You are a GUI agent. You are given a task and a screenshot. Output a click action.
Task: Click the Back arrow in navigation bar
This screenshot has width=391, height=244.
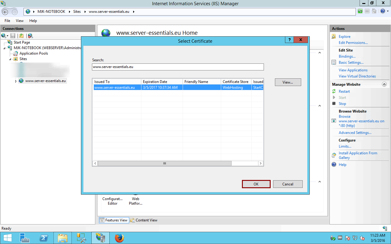click(5, 12)
